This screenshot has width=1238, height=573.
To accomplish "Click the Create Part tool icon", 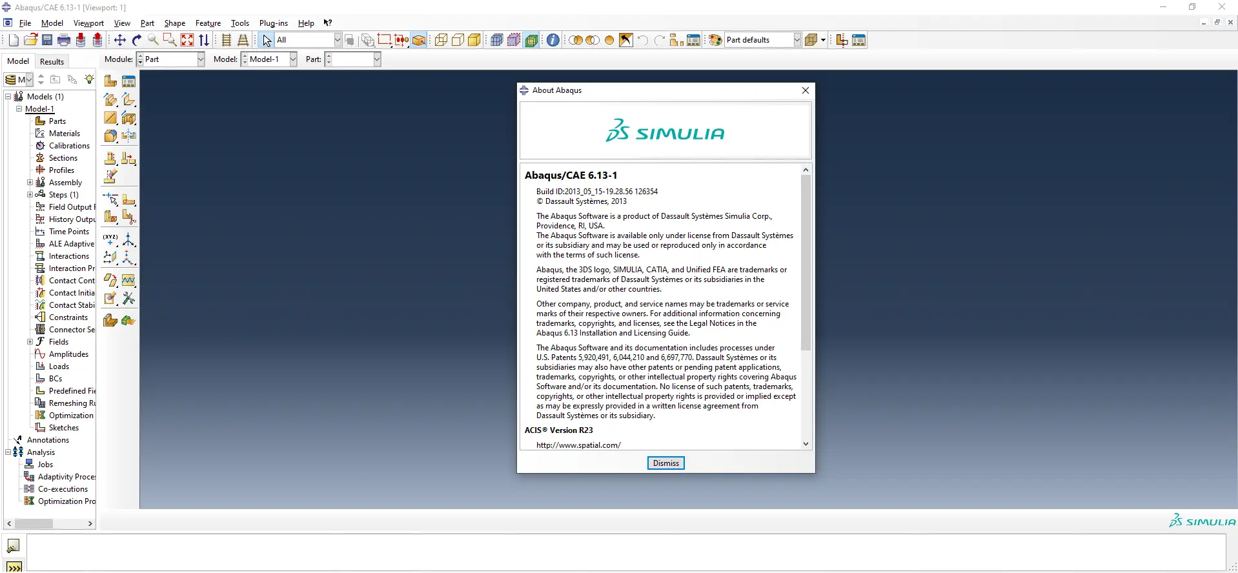I will (110, 81).
